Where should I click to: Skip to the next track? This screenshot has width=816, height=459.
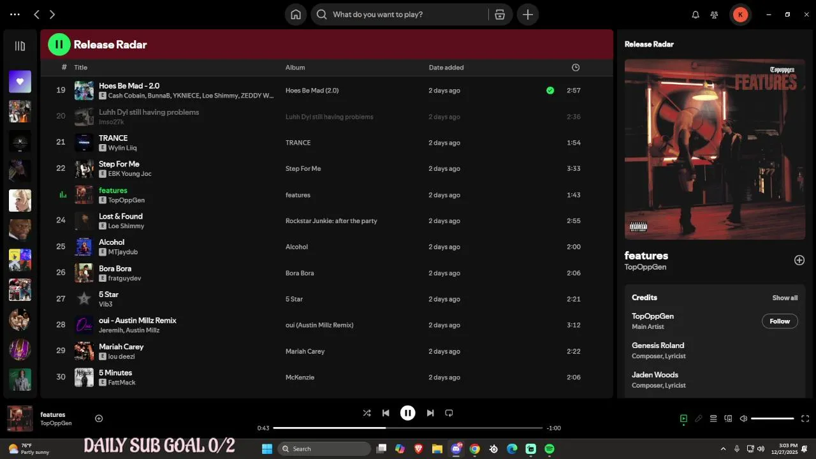[x=430, y=413]
